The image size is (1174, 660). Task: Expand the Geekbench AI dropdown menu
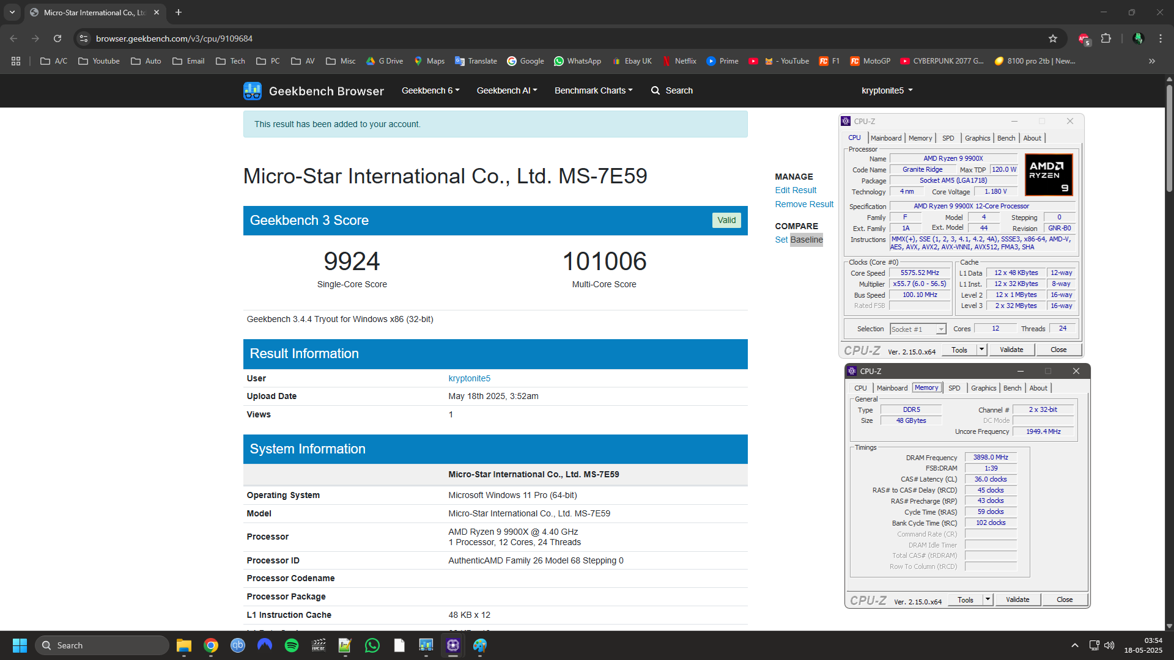pos(507,90)
